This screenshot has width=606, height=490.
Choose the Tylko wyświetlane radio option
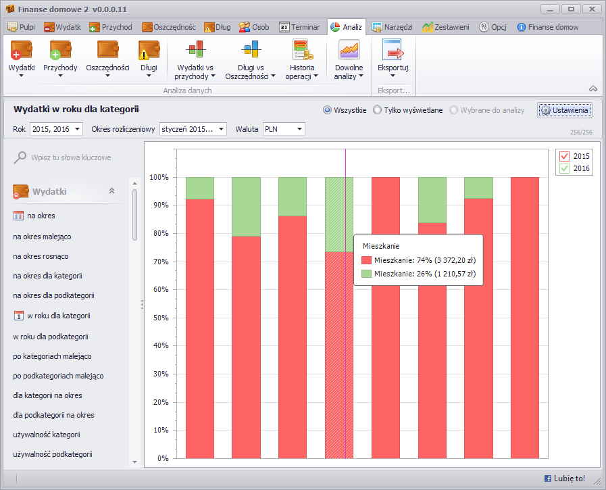377,110
